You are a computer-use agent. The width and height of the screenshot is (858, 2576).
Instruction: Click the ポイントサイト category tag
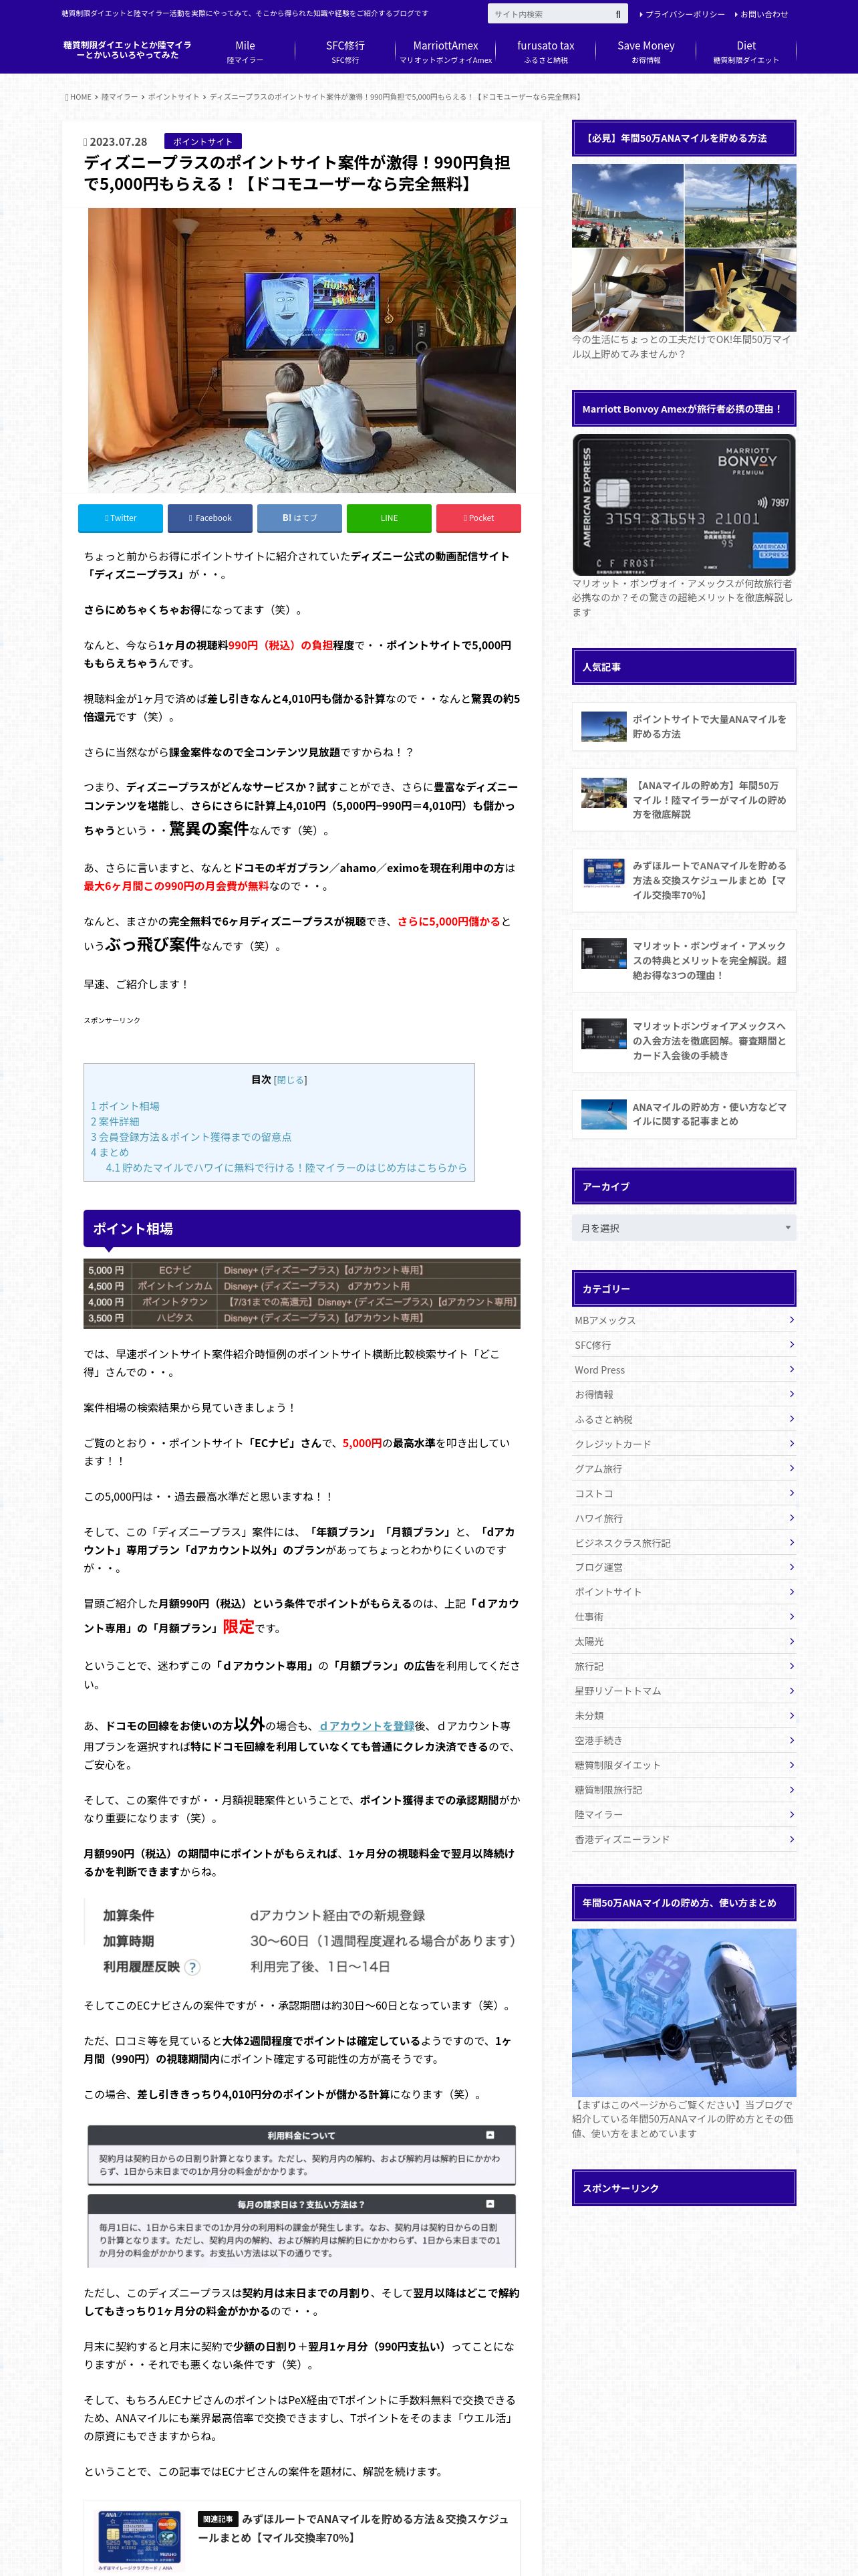(202, 141)
